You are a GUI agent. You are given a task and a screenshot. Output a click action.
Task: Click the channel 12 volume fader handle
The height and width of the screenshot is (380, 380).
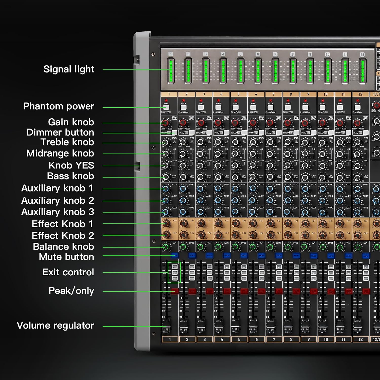click(x=357, y=326)
